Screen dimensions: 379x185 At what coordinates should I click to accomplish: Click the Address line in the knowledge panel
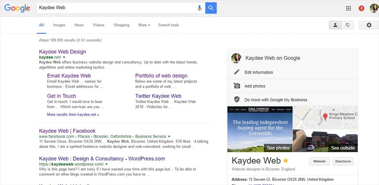click(x=283, y=179)
